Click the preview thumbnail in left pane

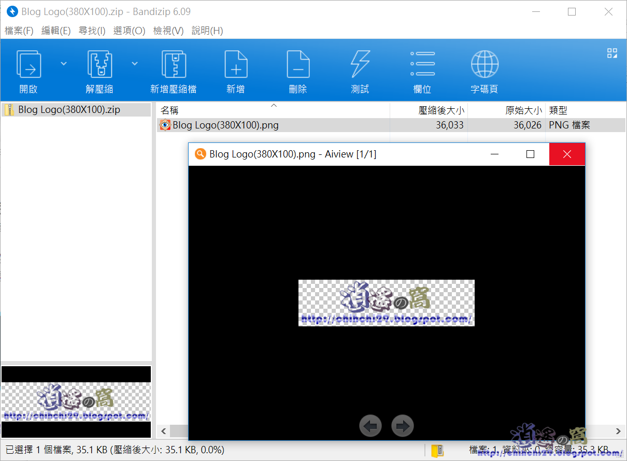(76, 402)
